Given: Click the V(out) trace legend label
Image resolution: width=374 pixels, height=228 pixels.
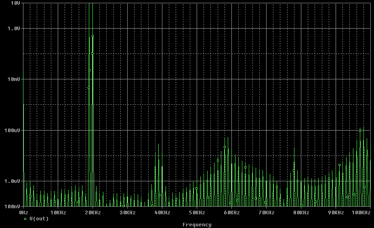Looking at the screenshot, I should 39,219.
